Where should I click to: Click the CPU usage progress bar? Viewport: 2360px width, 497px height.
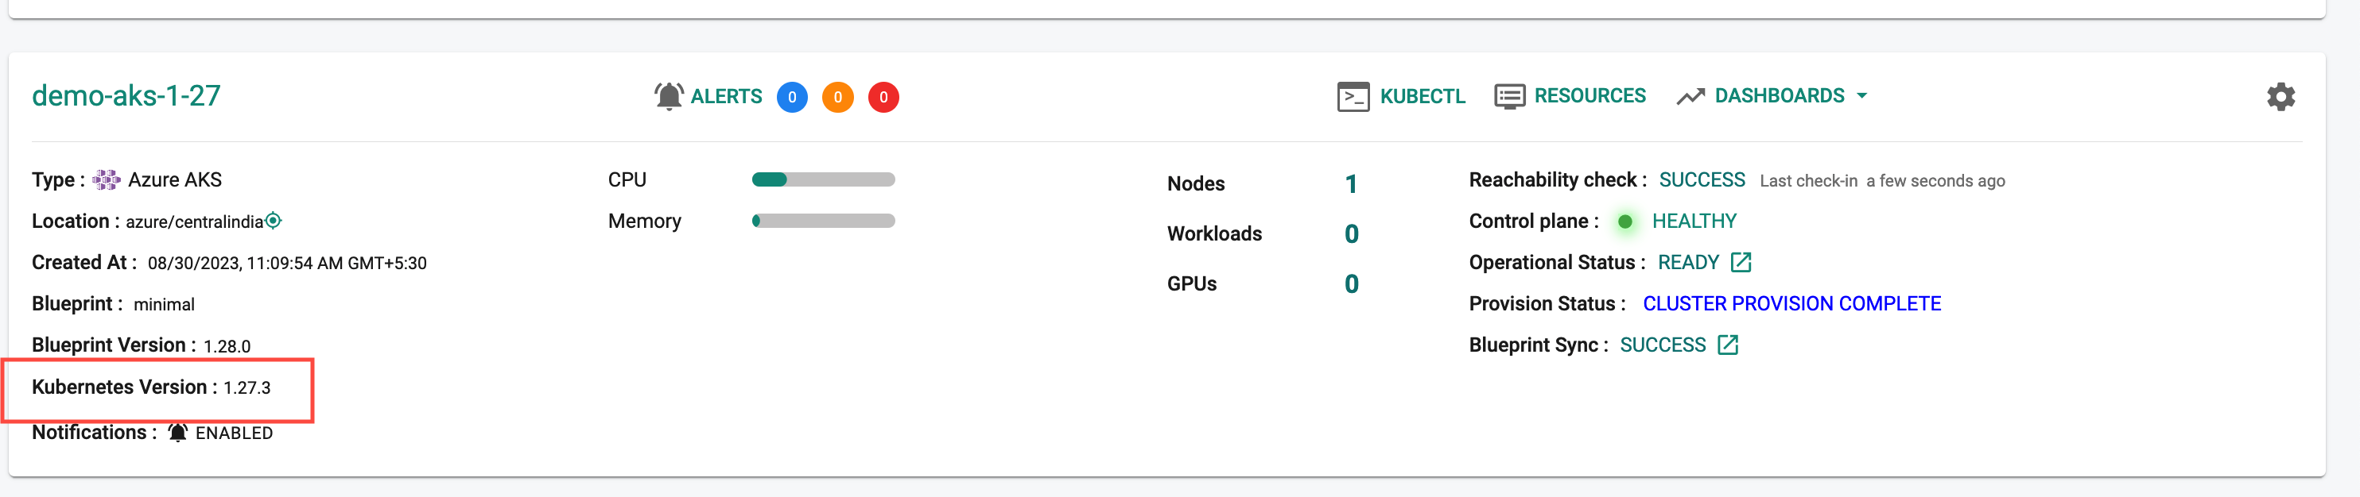pyautogui.click(x=824, y=179)
